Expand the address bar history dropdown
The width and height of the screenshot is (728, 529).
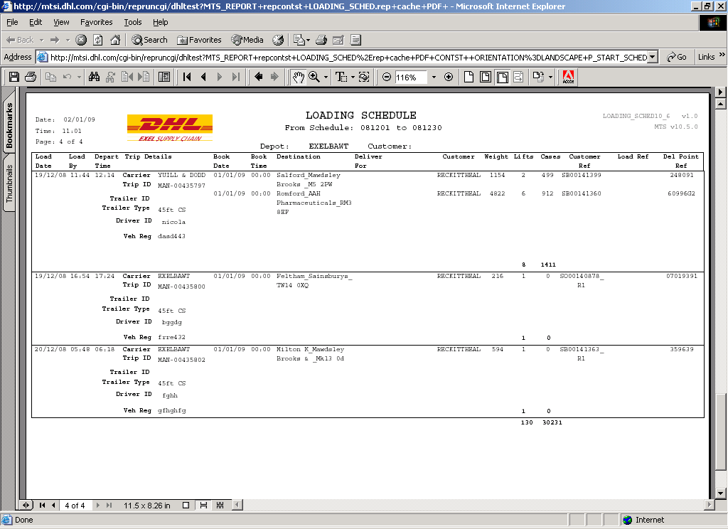point(653,57)
